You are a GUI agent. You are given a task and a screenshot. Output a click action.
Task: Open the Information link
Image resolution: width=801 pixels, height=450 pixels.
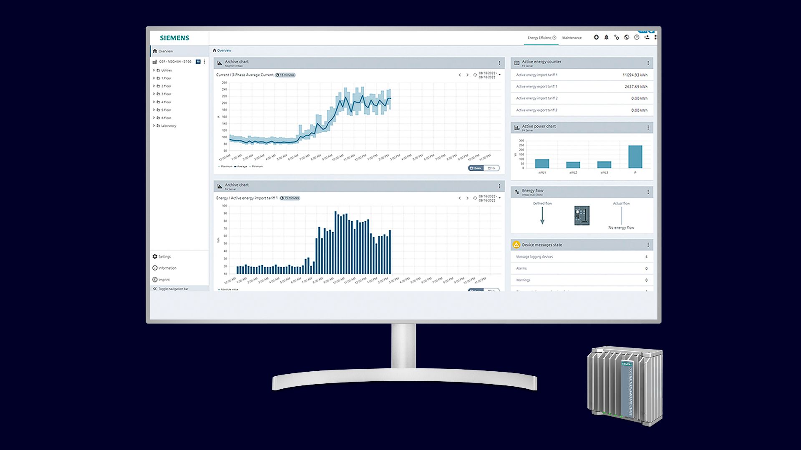point(164,268)
